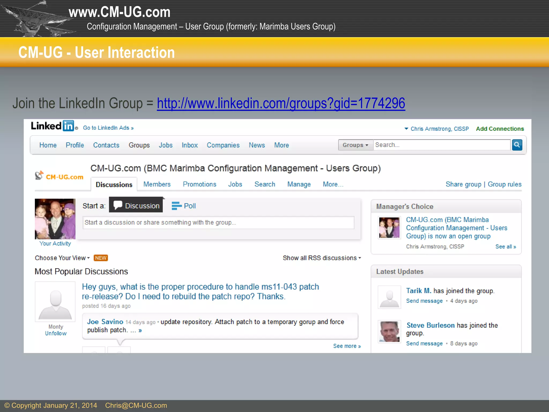Click Add Connections link
The height and width of the screenshot is (412, 549).
(x=500, y=129)
